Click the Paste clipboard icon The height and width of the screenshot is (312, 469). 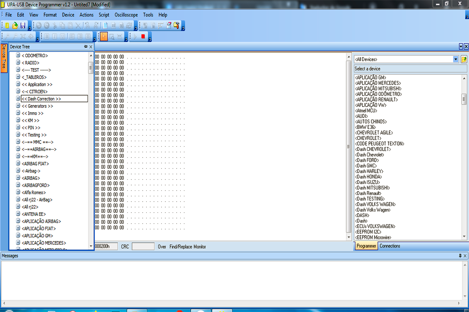(70, 26)
